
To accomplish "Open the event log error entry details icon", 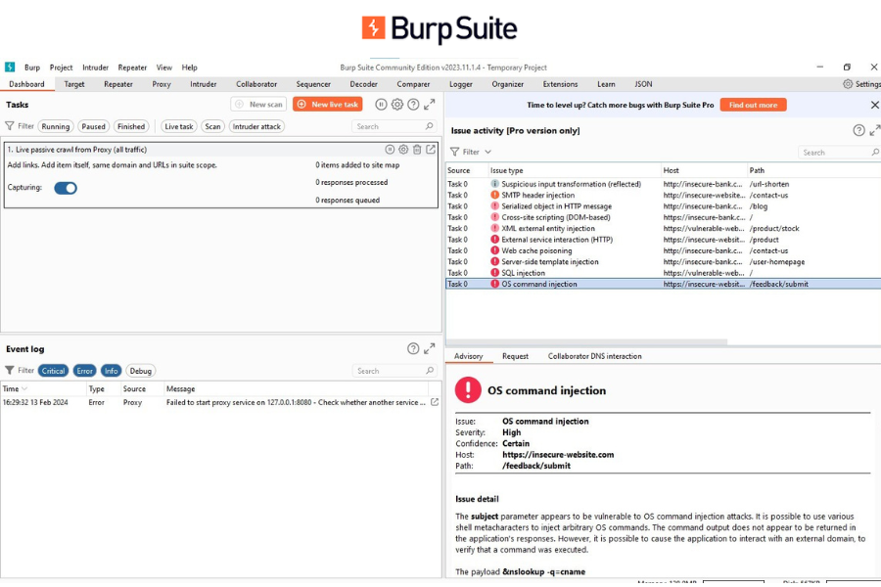I will (x=435, y=402).
